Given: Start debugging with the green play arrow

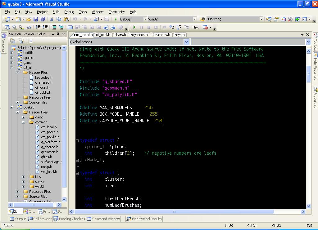Looking at the screenshot, I should pos(116,19).
